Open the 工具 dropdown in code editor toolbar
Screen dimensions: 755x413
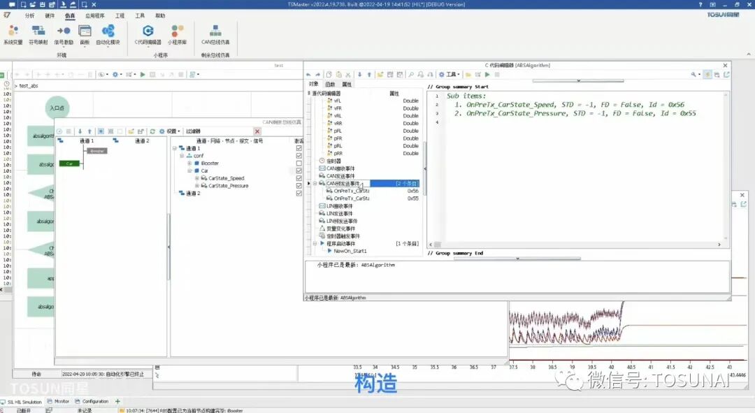pos(450,75)
